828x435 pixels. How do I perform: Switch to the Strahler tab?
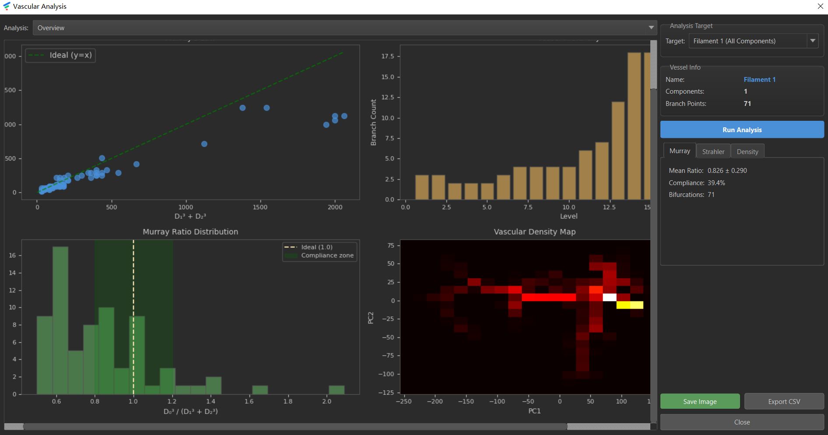713,151
